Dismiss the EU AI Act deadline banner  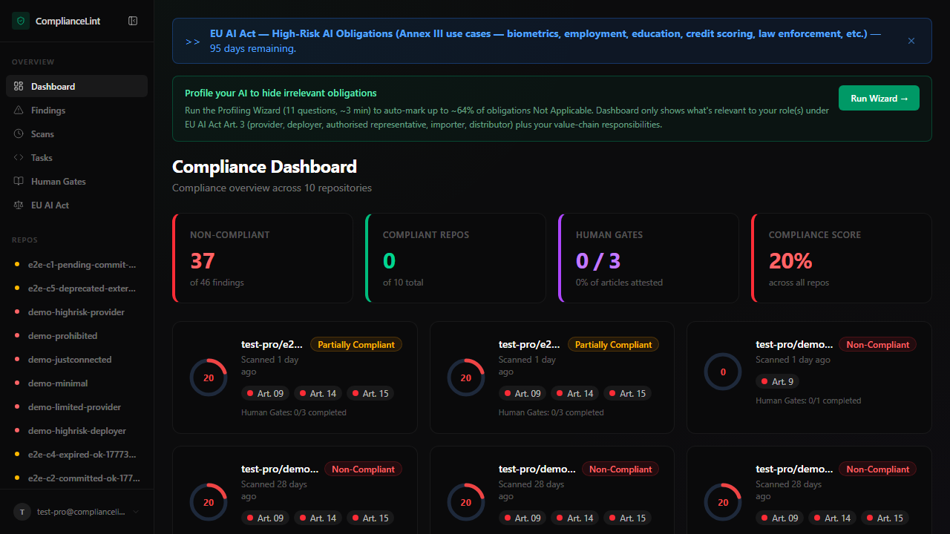tap(911, 41)
